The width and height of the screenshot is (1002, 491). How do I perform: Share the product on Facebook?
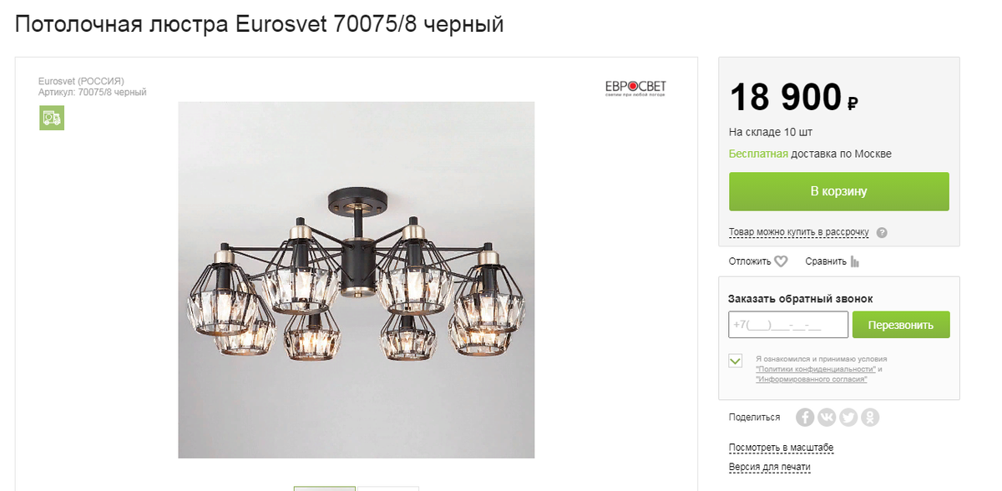coord(805,418)
